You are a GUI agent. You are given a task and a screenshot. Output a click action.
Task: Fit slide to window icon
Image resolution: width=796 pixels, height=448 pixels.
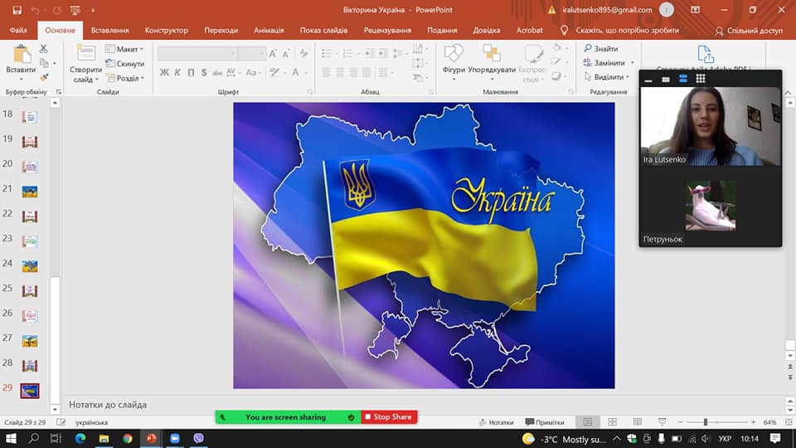pos(789,422)
